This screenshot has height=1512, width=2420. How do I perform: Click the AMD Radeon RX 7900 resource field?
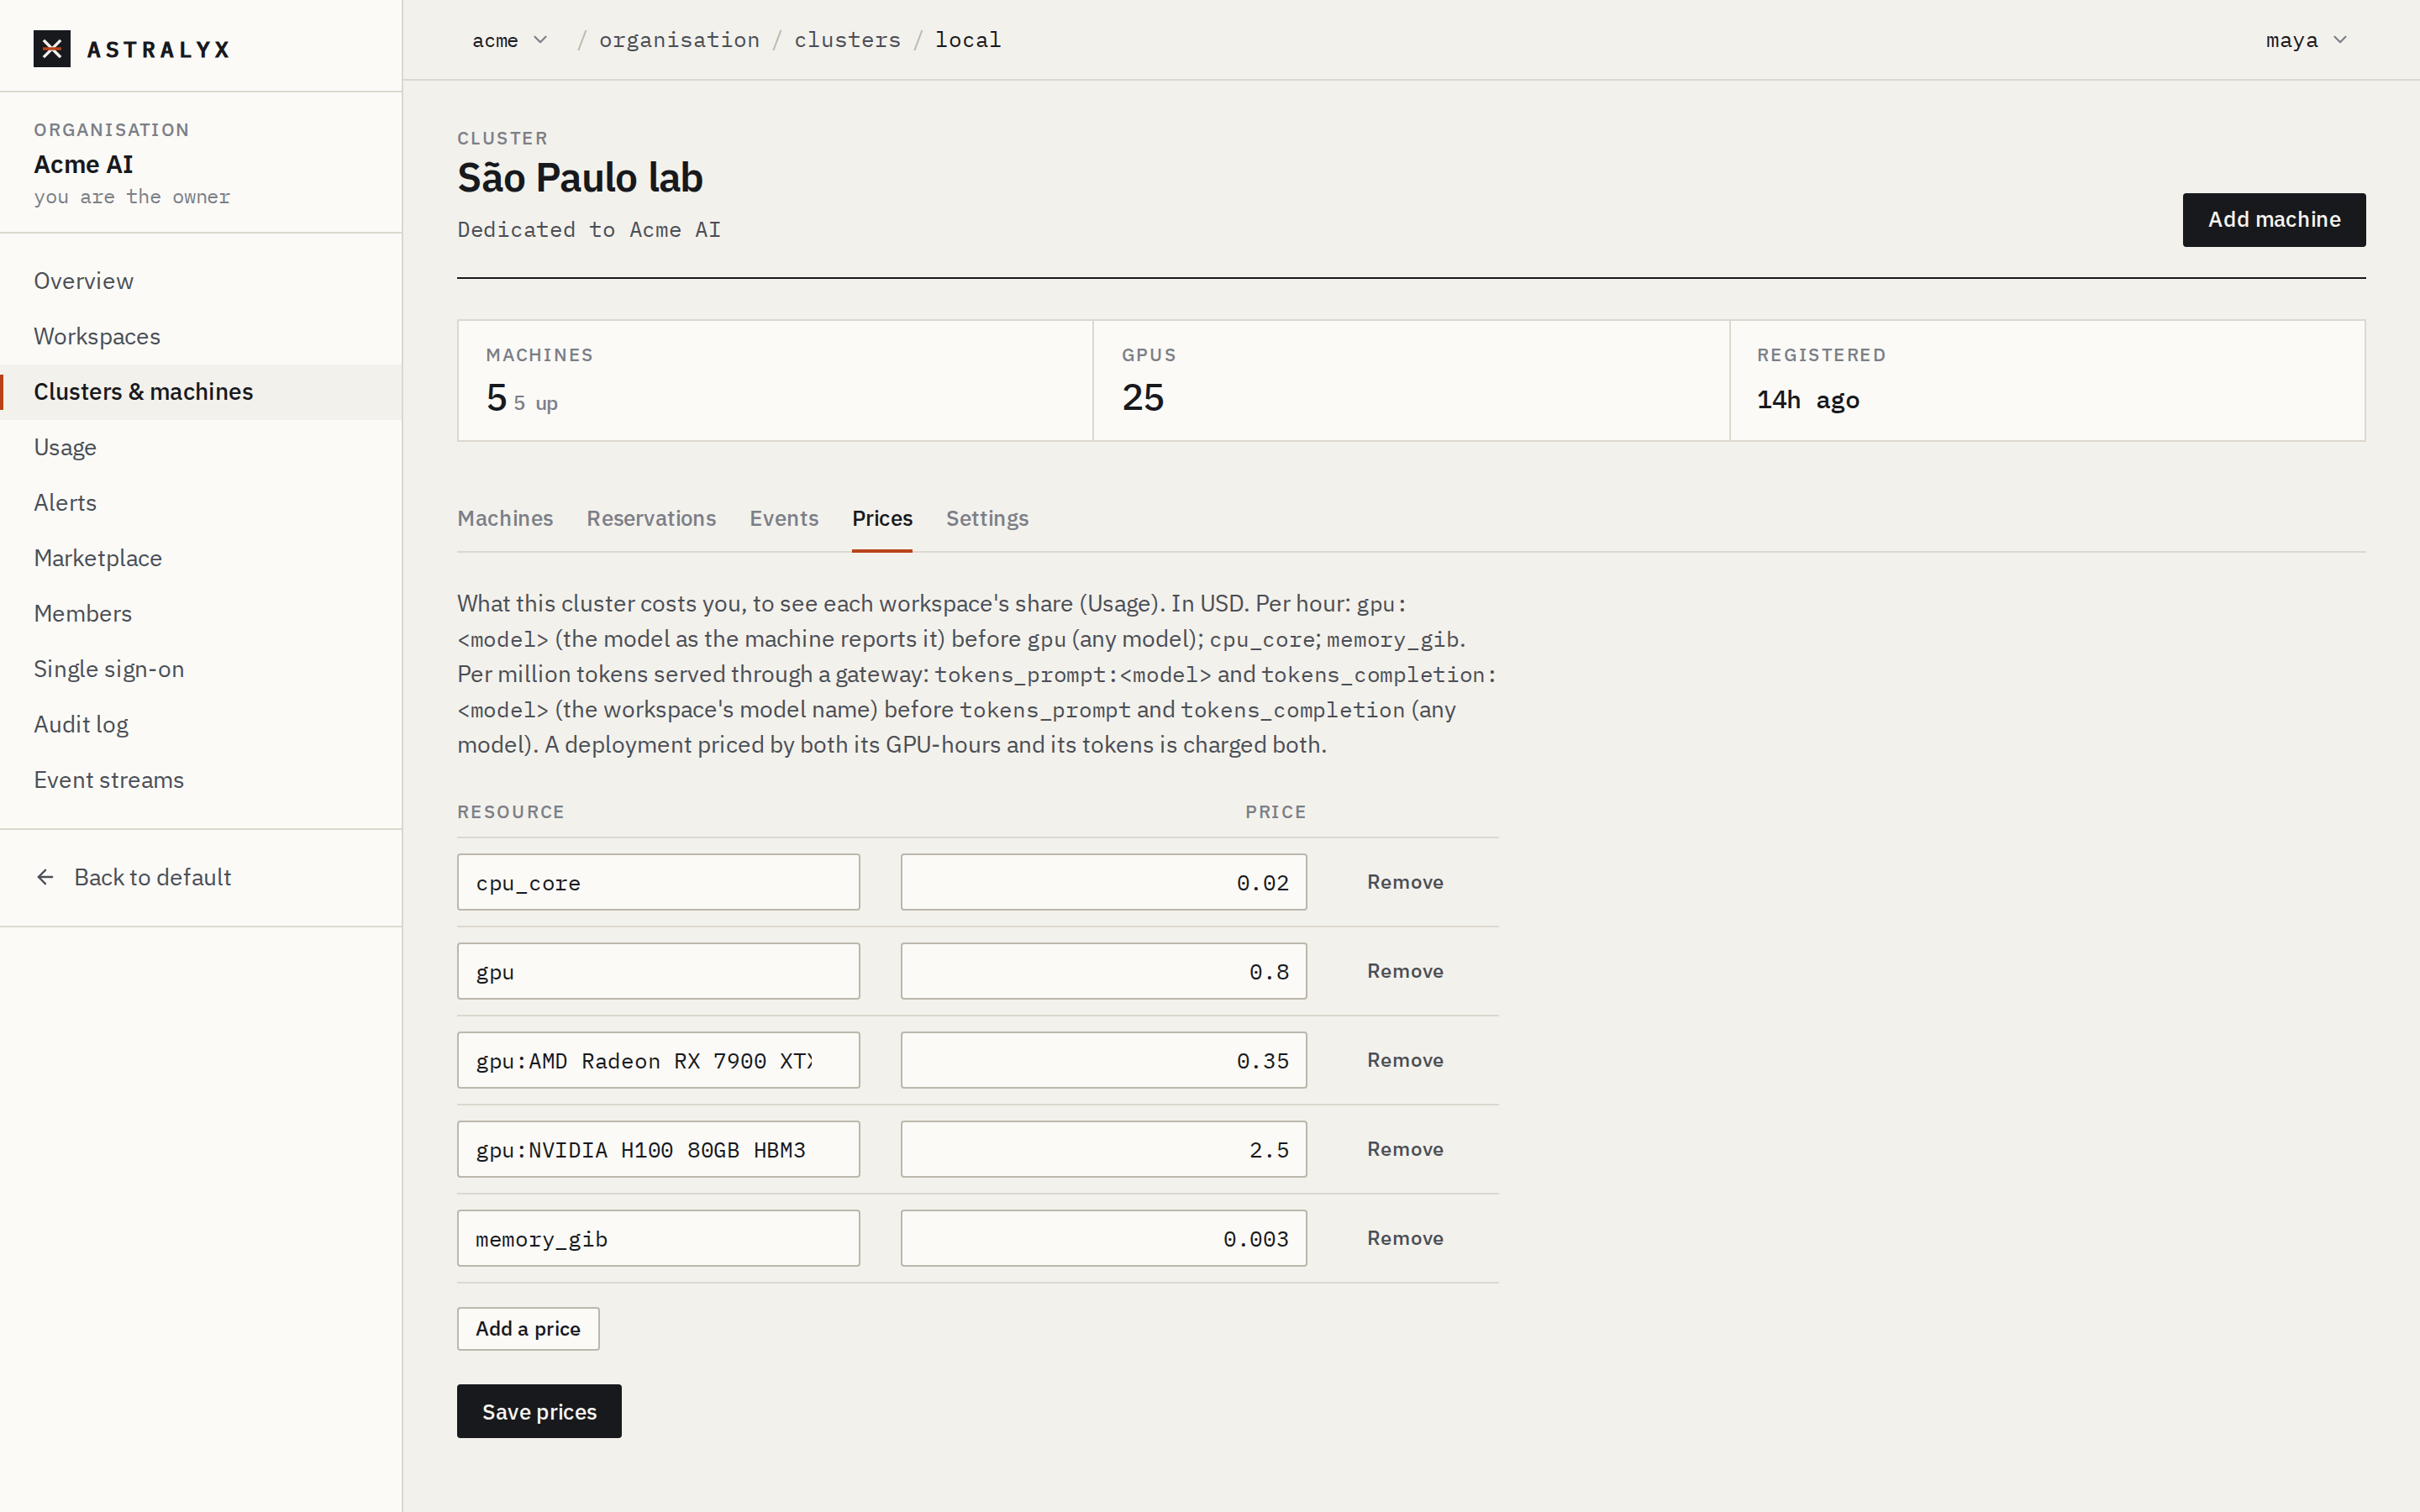pos(658,1060)
